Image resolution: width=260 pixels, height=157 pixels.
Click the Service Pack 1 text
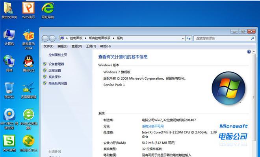pos(114,85)
